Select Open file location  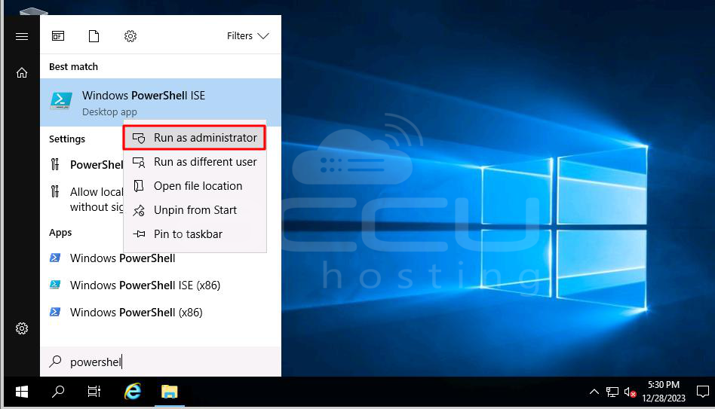(195, 186)
